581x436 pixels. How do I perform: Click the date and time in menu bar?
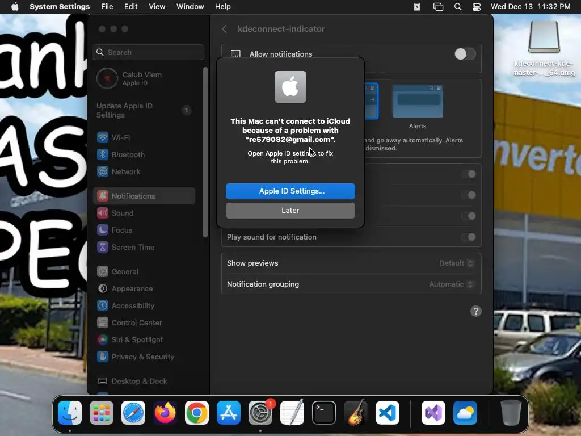click(531, 7)
